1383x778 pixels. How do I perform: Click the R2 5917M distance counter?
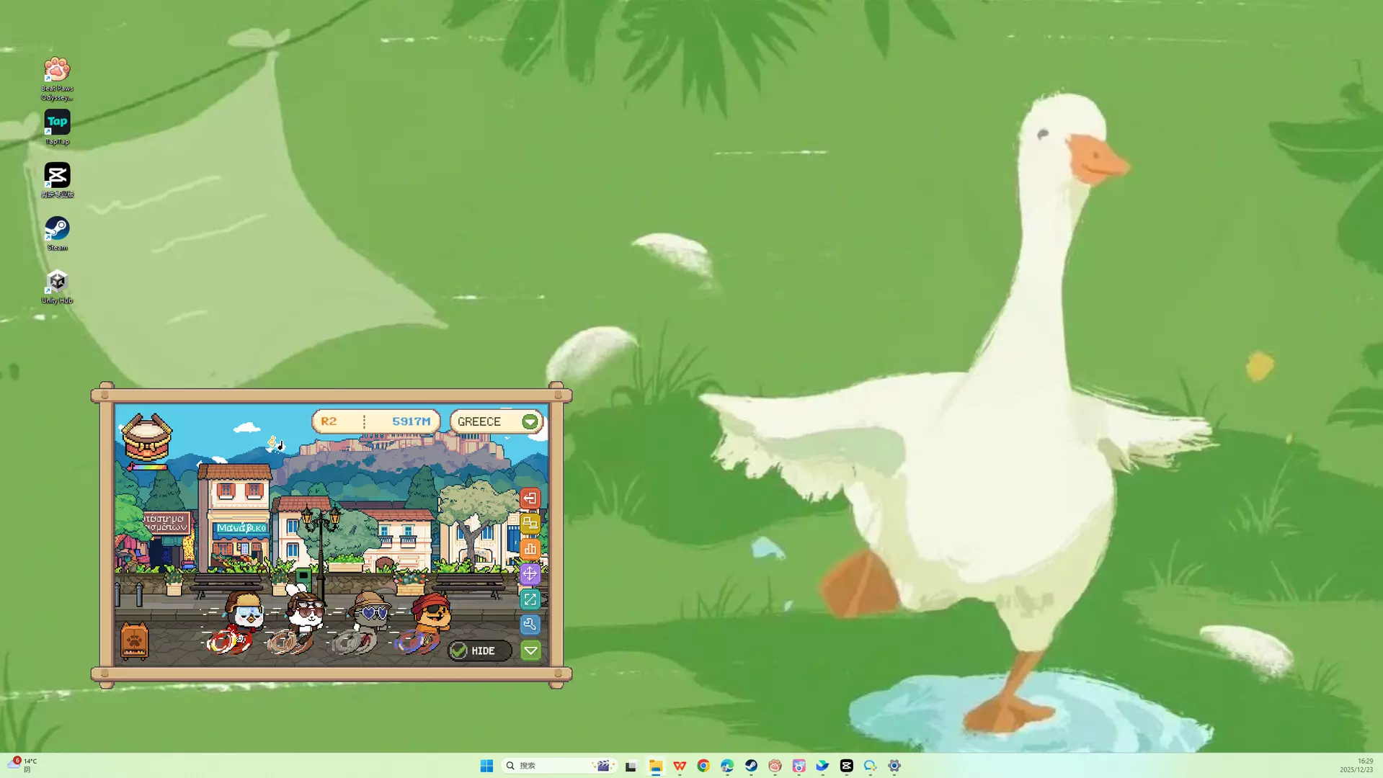[375, 421]
